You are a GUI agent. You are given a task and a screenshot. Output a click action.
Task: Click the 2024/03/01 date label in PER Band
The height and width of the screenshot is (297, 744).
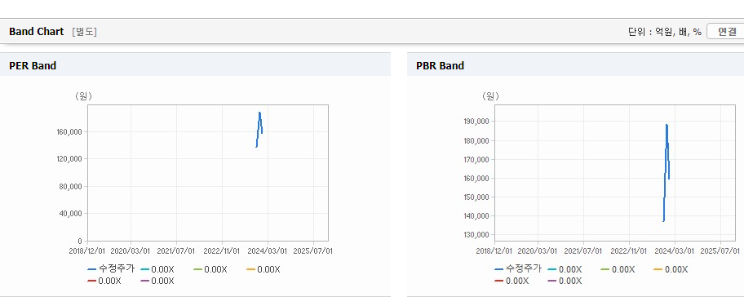pos(268,250)
